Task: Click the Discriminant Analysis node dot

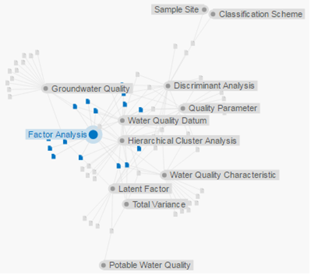Action: (168, 86)
